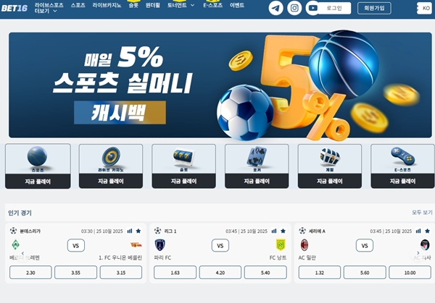435x303 pixels.
Task: Open the 5% 캐시백 promotional banner
Action: click(x=220, y=85)
